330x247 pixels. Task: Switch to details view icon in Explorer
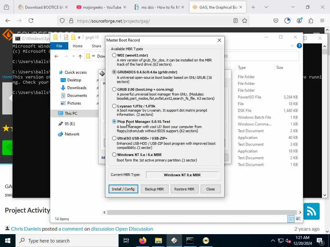(291, 219)
